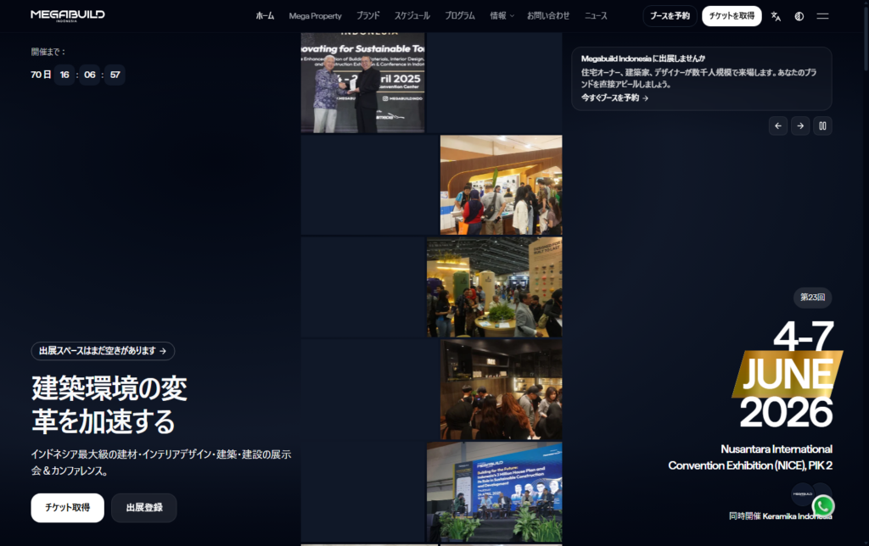Pause the slideshow with the pause icon
The width and height of the screenshot is (869, 546).
(x=822, y=125)
